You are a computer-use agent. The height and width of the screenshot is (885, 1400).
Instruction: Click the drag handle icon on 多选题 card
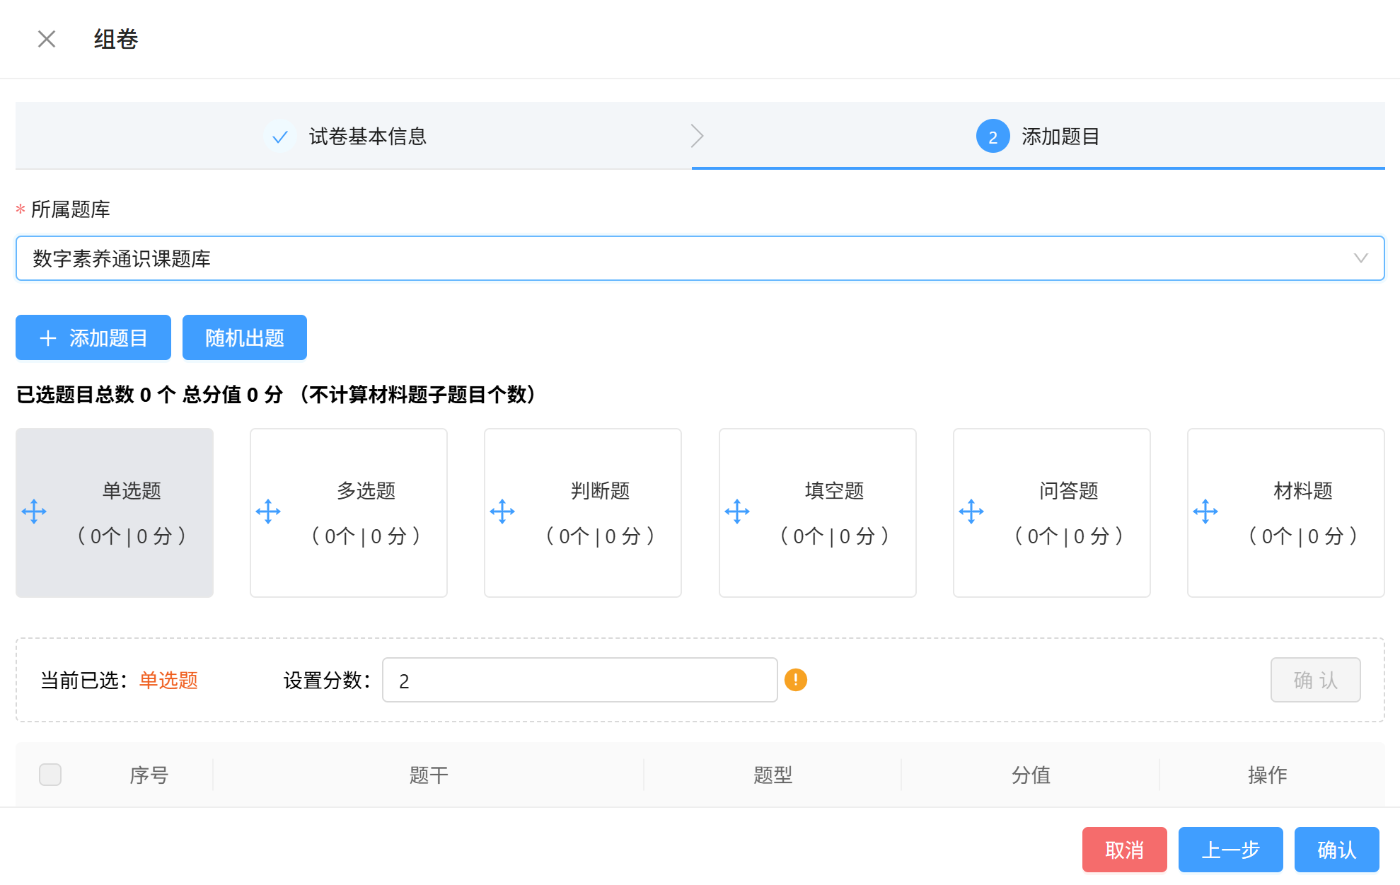pyautogui.click(x=268, y=511)
